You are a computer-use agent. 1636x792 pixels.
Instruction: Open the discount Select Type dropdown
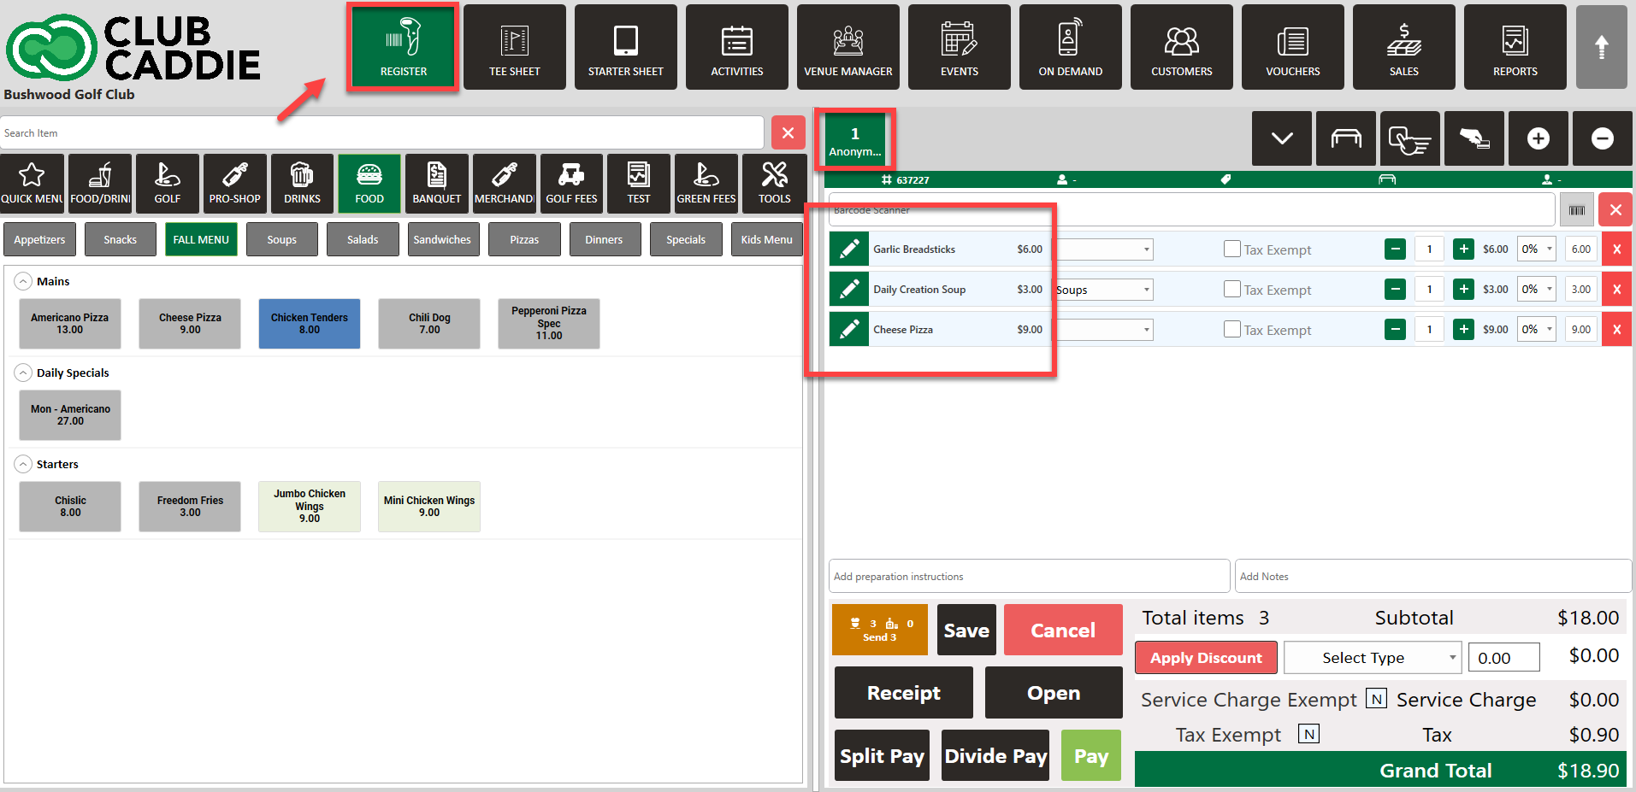point(1372,658)
